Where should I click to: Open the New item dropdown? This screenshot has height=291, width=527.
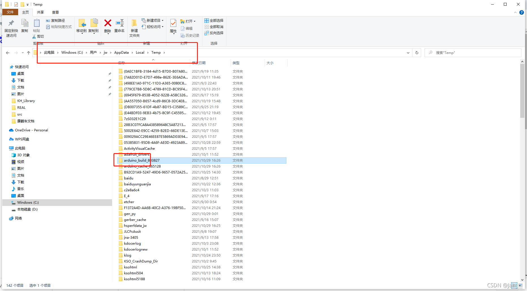coord(153,21)
